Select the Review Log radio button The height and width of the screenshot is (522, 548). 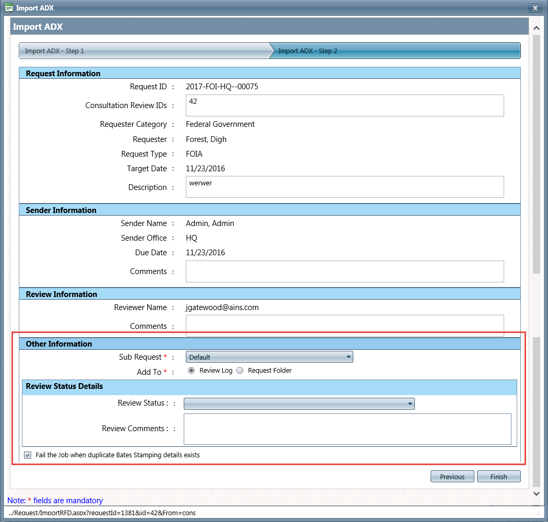[191, 370]
